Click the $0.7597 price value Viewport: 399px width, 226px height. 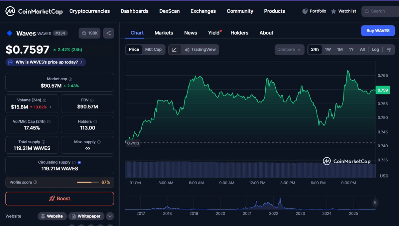coord(27,50)
